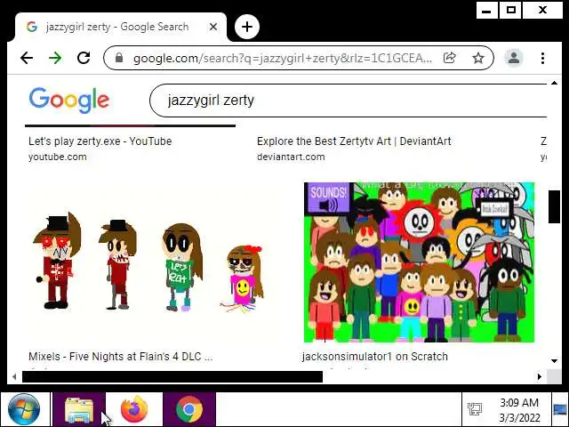Image resolution: width=569 pixels, height=427 pixels.
Task: Go back with the browser back arrow
Action: tap(27, 58)
